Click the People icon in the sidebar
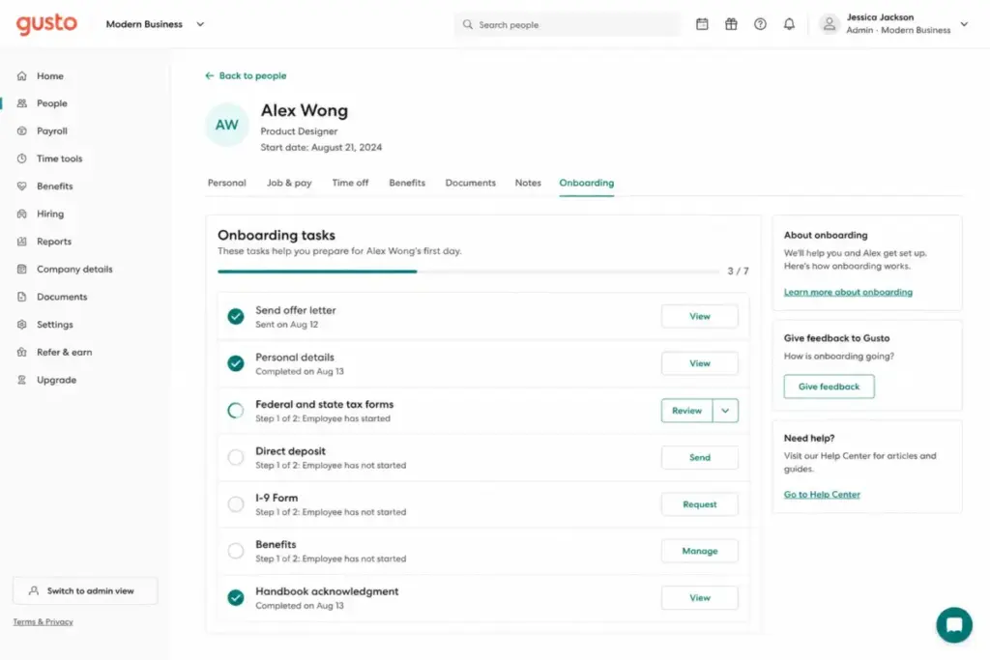 point(22,103)
